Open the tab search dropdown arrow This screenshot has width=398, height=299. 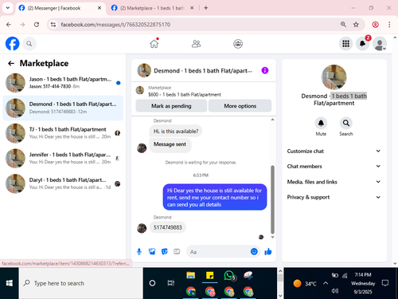coord(8,8)
